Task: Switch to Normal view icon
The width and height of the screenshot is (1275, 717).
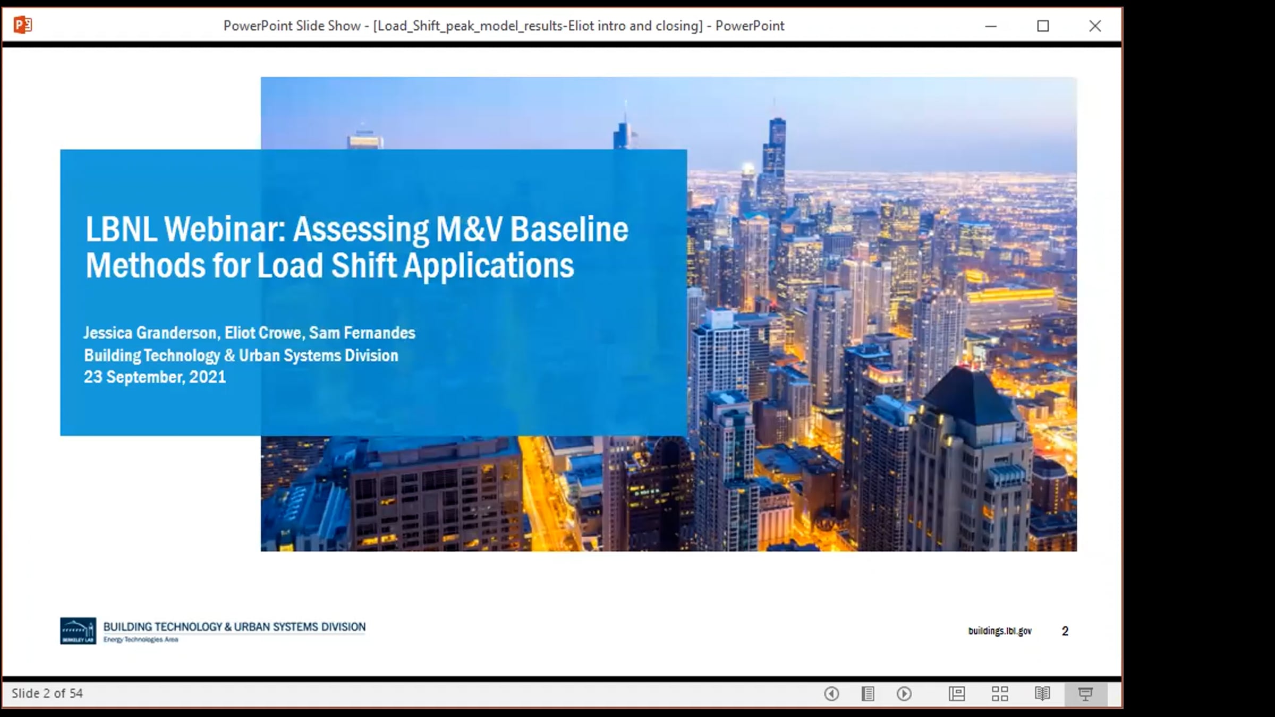Action: point(957,694)
